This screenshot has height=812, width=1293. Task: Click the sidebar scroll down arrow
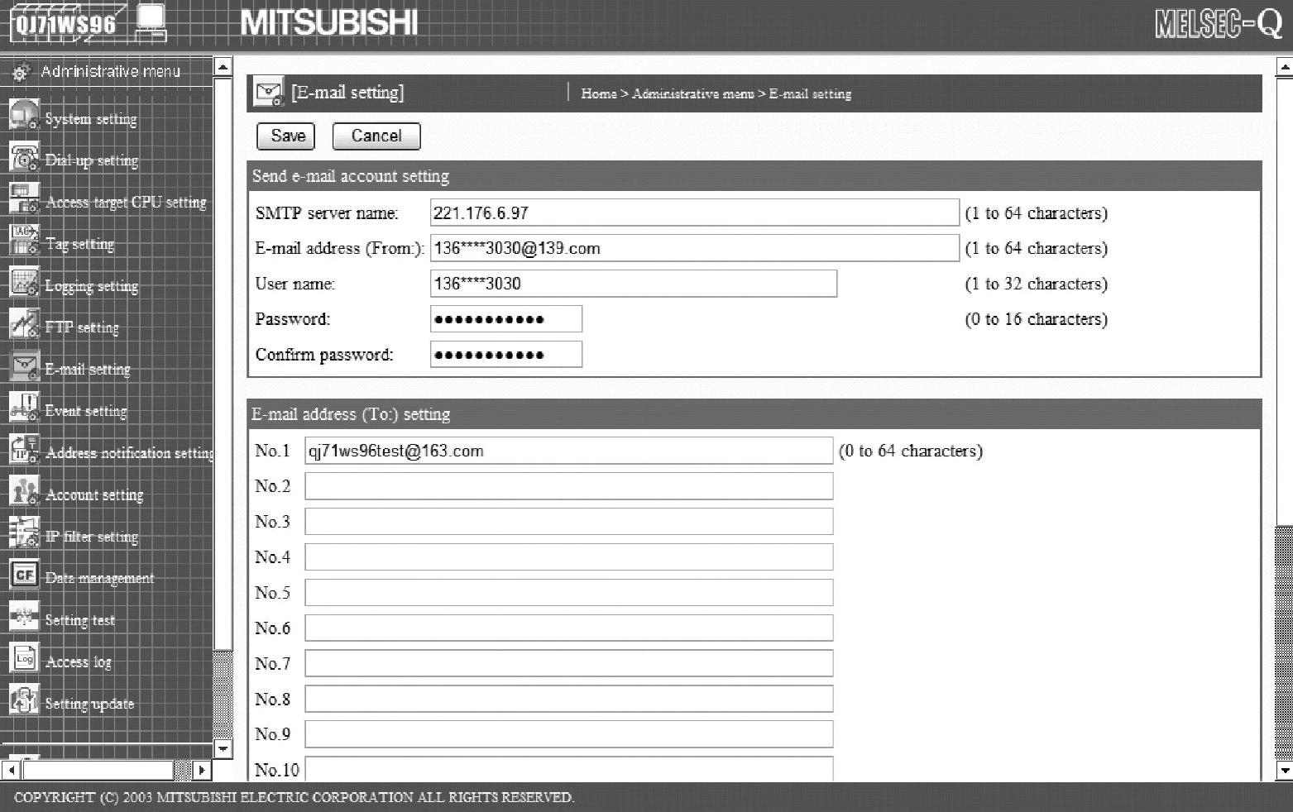pyautogui.click(x=223, y=749)
